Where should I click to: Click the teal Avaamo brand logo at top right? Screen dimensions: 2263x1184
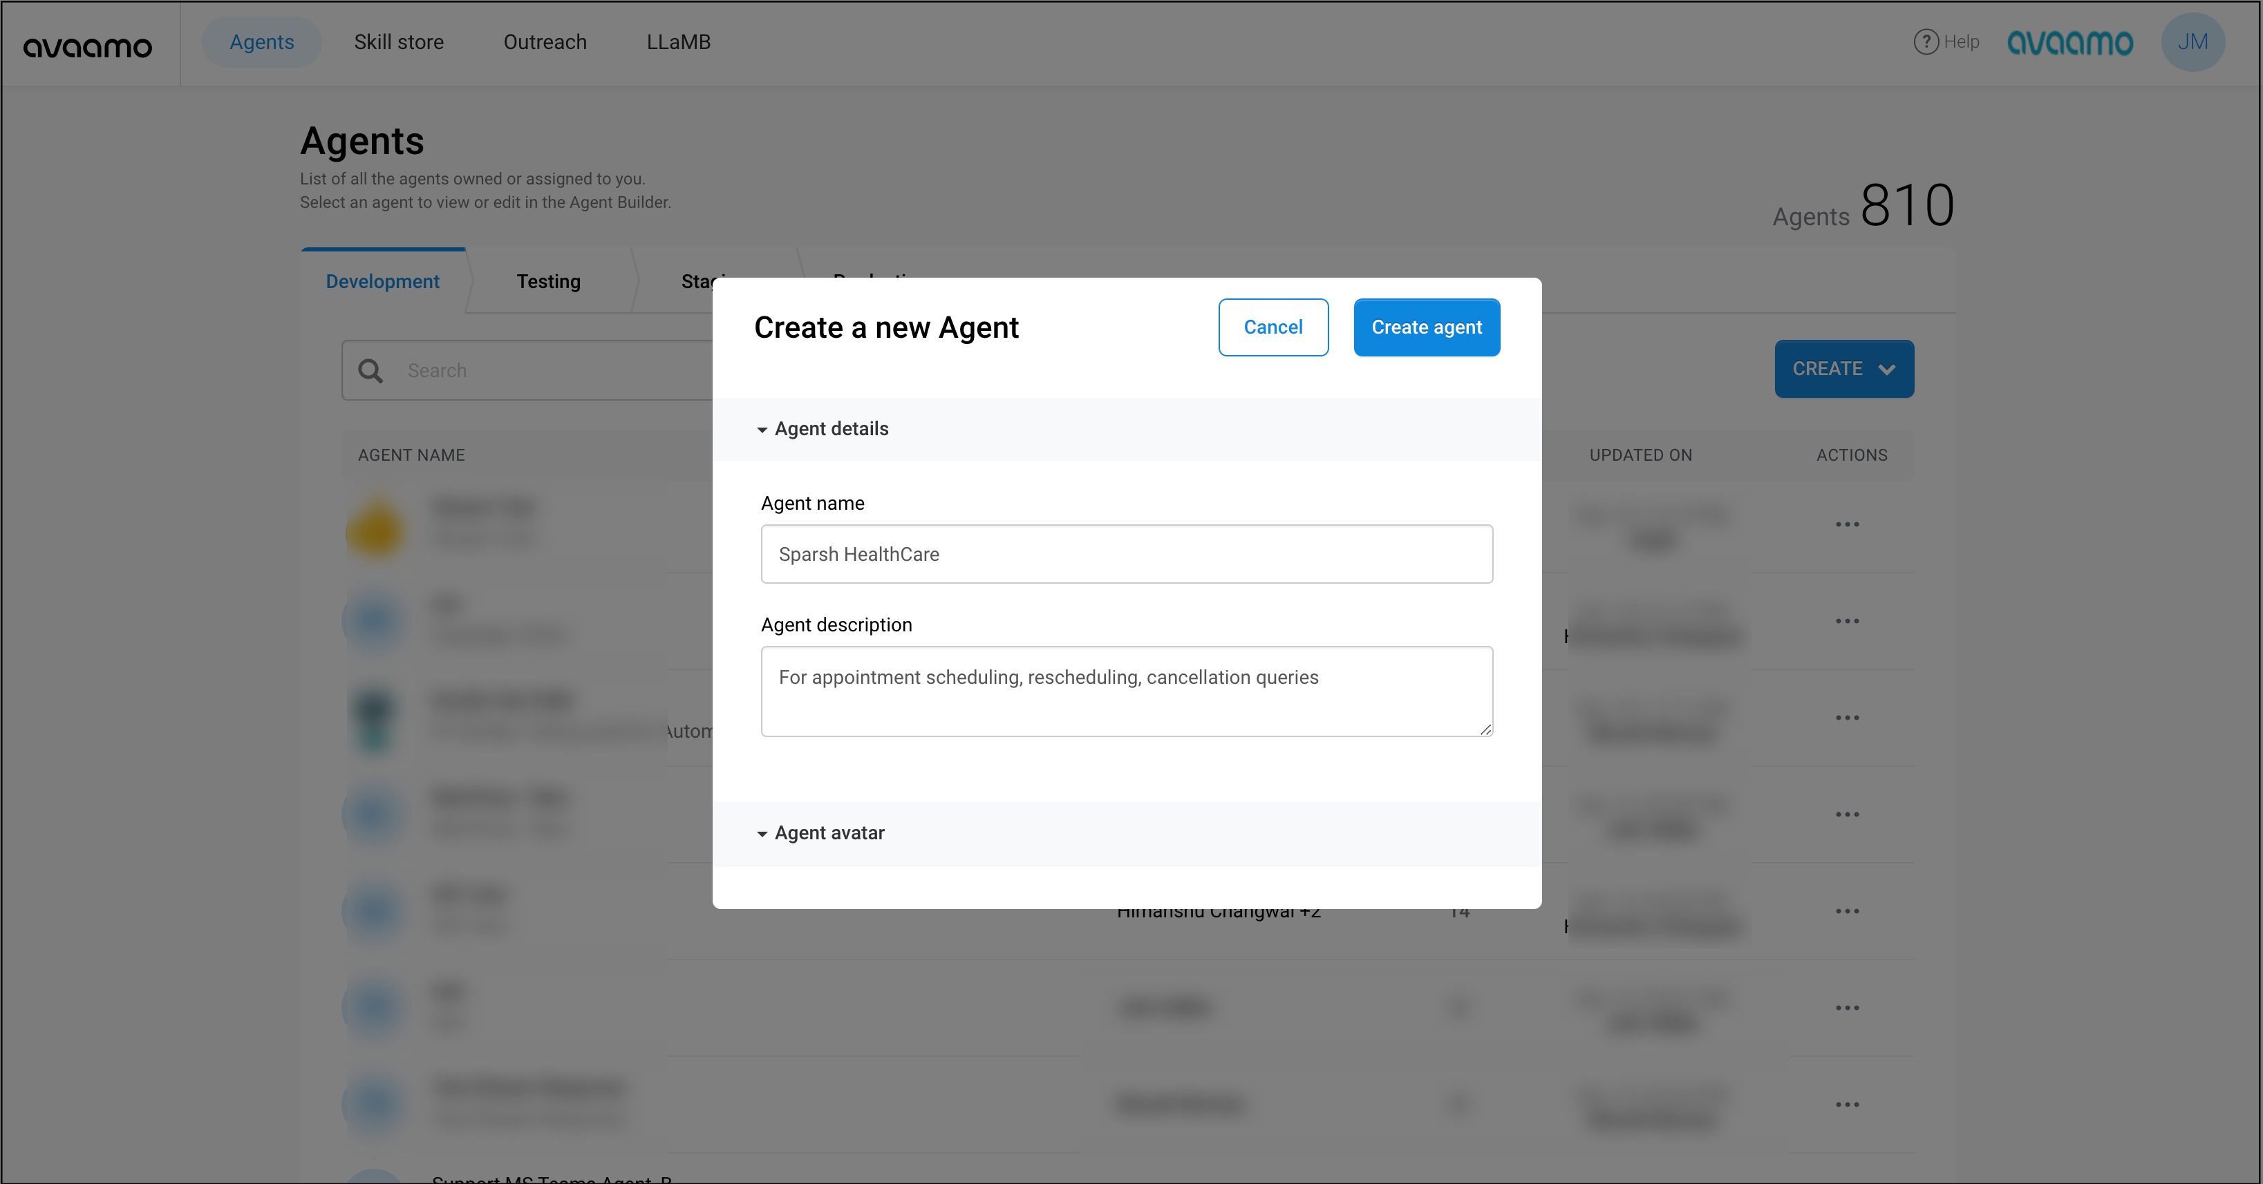2069,42
